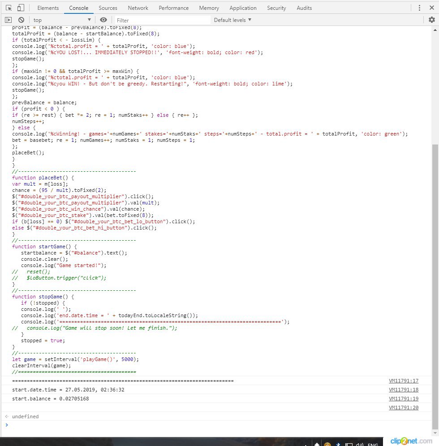439x446 pixels.
Task: Open the Memory tab
Action: click(209, 8)
